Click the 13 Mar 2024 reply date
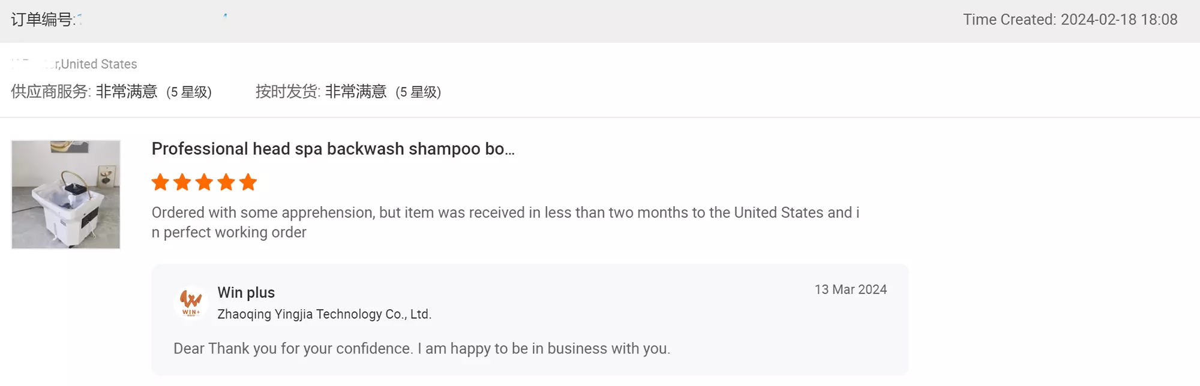Viewport: 1200px width, 386px height. coord(850,289)
